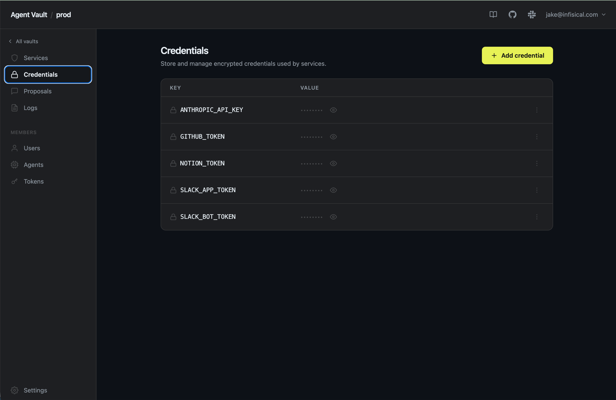The image size is (616, 400).
Task: Click the chat bubble icon next to Proposals
Action: [15, 91]
